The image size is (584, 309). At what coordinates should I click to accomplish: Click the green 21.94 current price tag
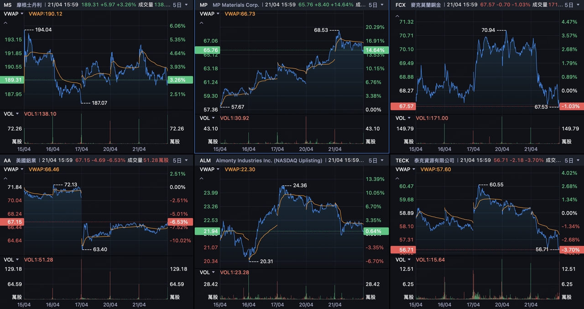point(207,231)
